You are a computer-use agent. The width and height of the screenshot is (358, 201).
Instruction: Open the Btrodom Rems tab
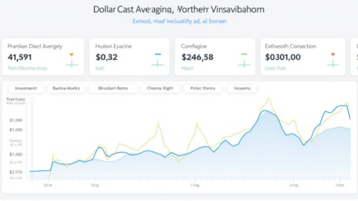click(113, 88)
